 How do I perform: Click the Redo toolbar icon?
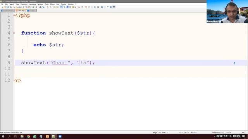36,7
